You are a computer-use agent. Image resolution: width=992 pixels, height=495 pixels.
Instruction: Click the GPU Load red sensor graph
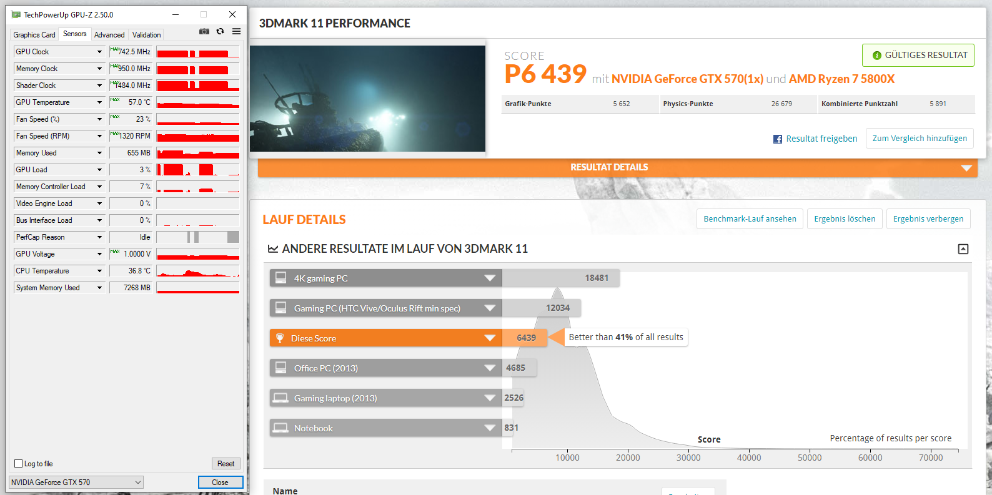198,170
